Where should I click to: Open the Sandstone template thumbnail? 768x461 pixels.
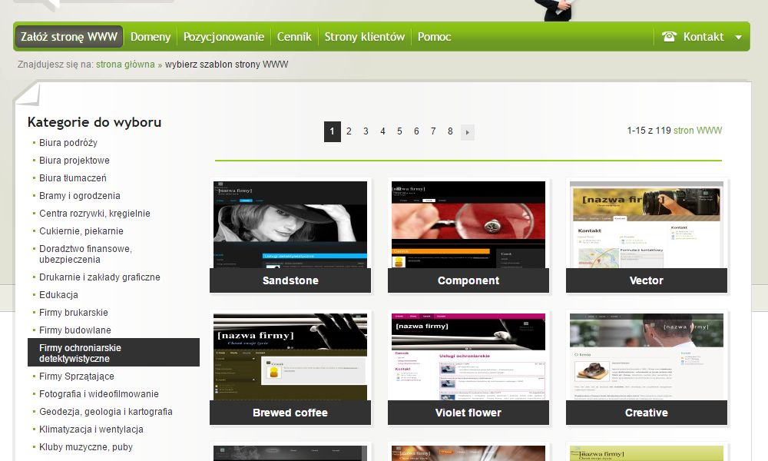290,224
